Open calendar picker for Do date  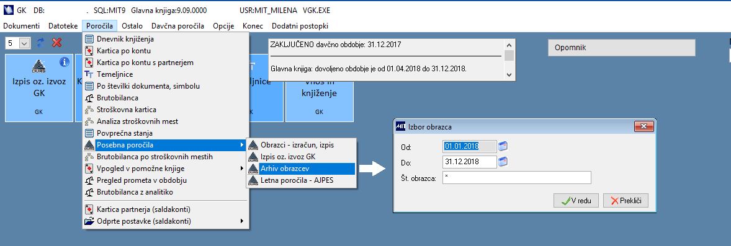point(503,162)
